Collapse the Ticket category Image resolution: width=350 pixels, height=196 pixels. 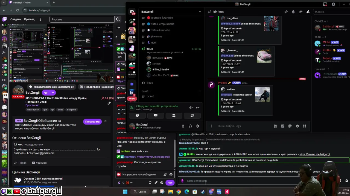[146, 91]
